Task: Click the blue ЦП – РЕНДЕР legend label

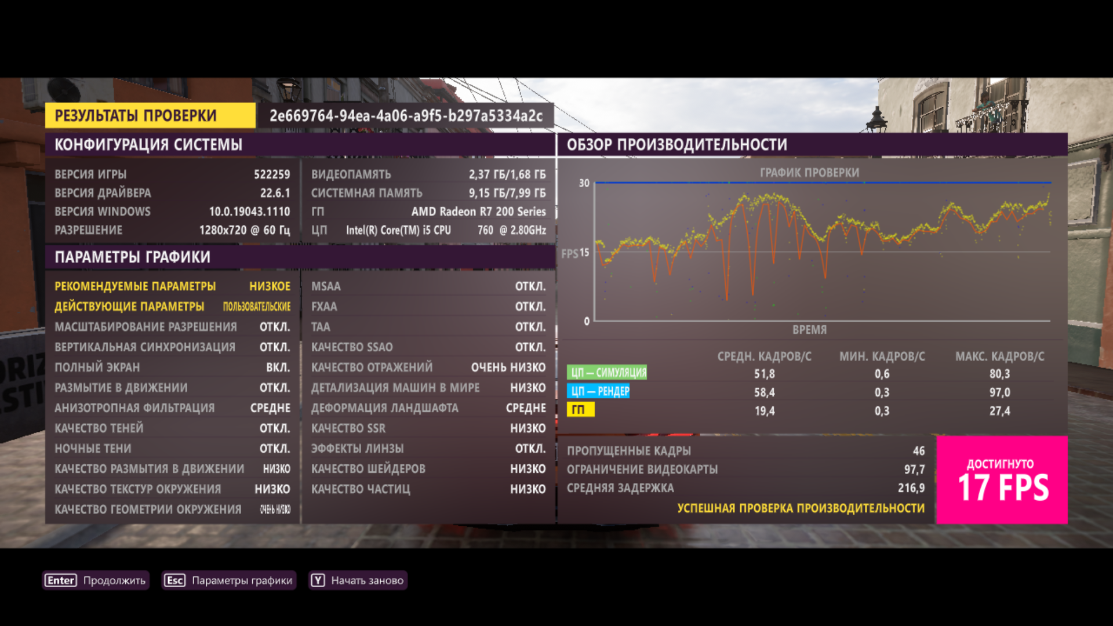Action: point(599,391)
